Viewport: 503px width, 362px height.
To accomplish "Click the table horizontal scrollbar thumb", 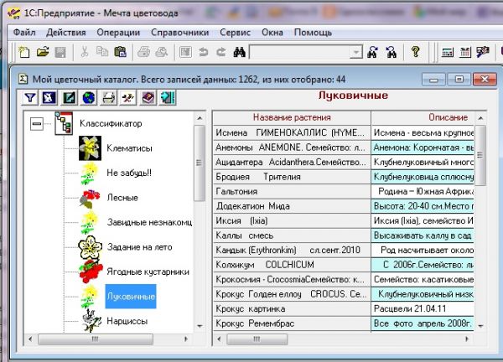I will point(257,339).
